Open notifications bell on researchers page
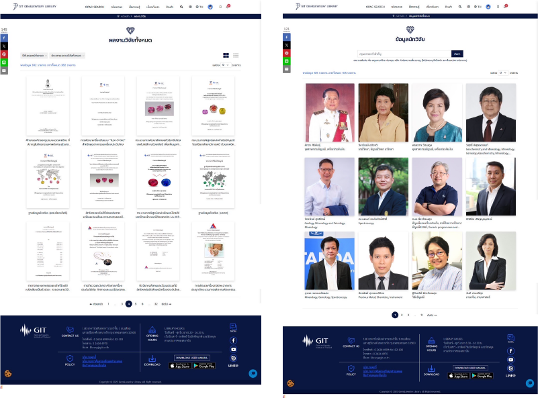The width and height of the screenshot is (538, 398). click(506, 7)
